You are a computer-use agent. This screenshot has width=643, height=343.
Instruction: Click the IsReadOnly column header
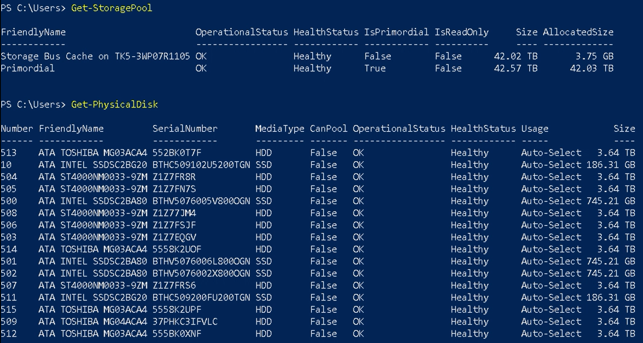click(x=461, y=32)
